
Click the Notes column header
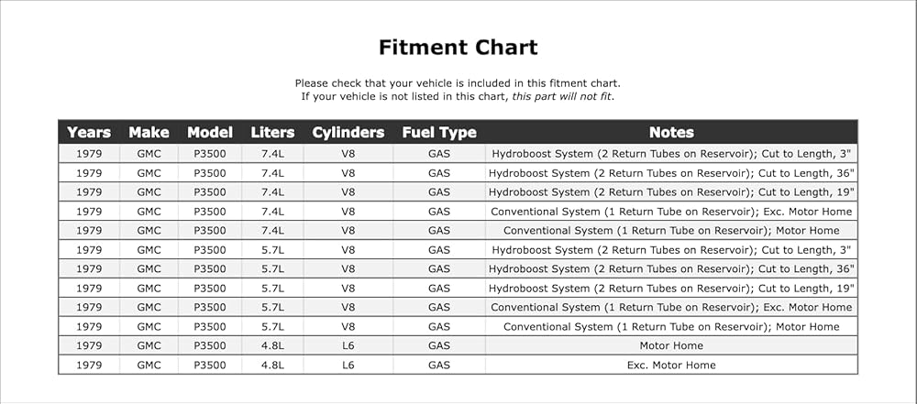coord(671,133)
